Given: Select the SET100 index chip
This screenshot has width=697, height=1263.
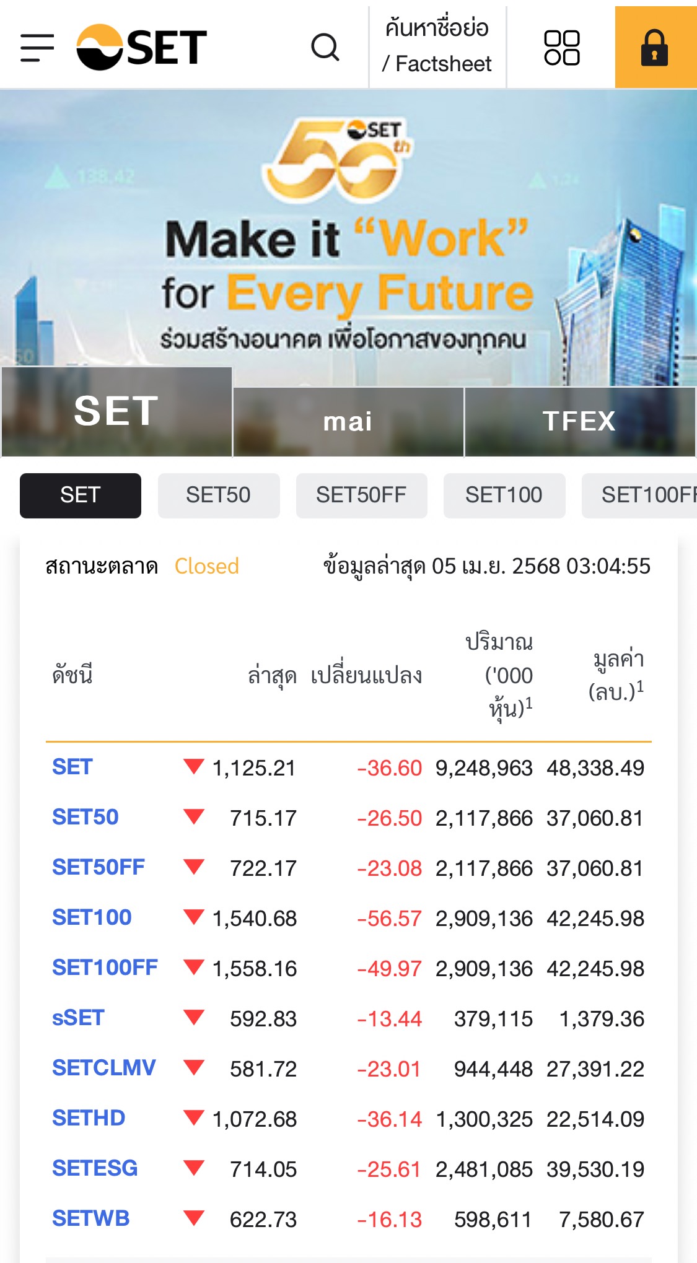Looking at the screenshot, I should (x=504, y=496).
